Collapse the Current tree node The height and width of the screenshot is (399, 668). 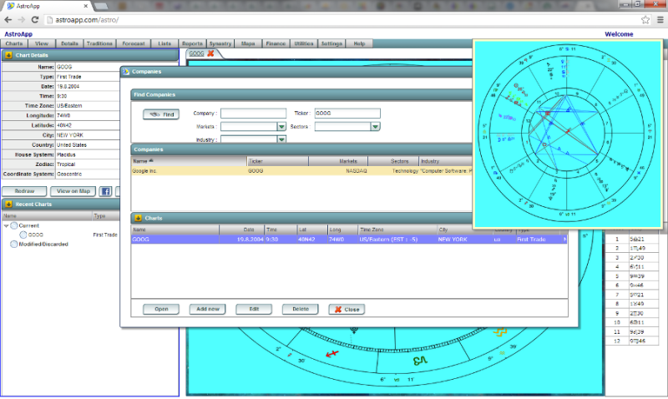point(7,225)
